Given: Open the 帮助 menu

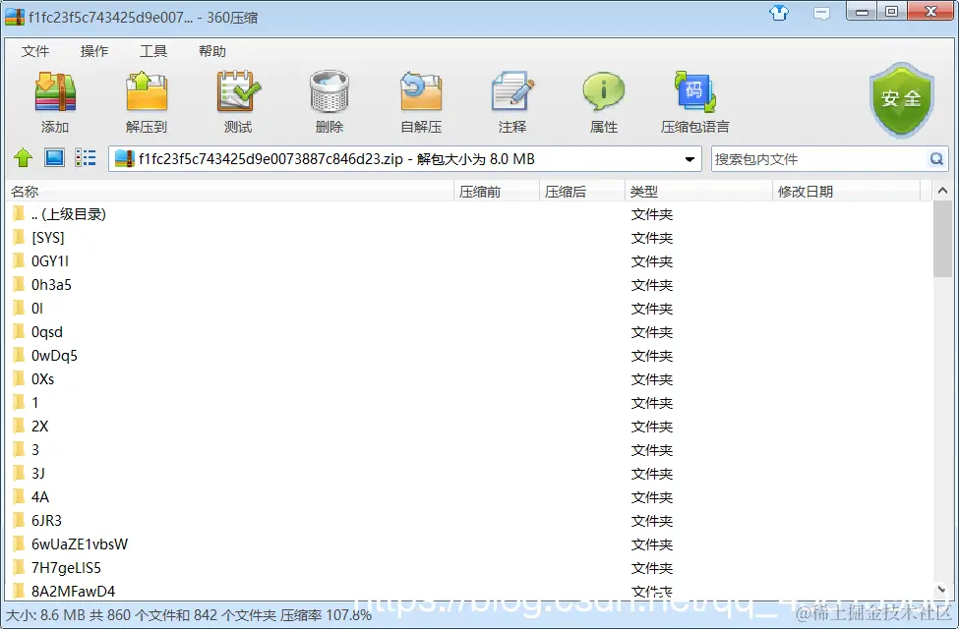Looking at the screenshot, I should (212, 51).
